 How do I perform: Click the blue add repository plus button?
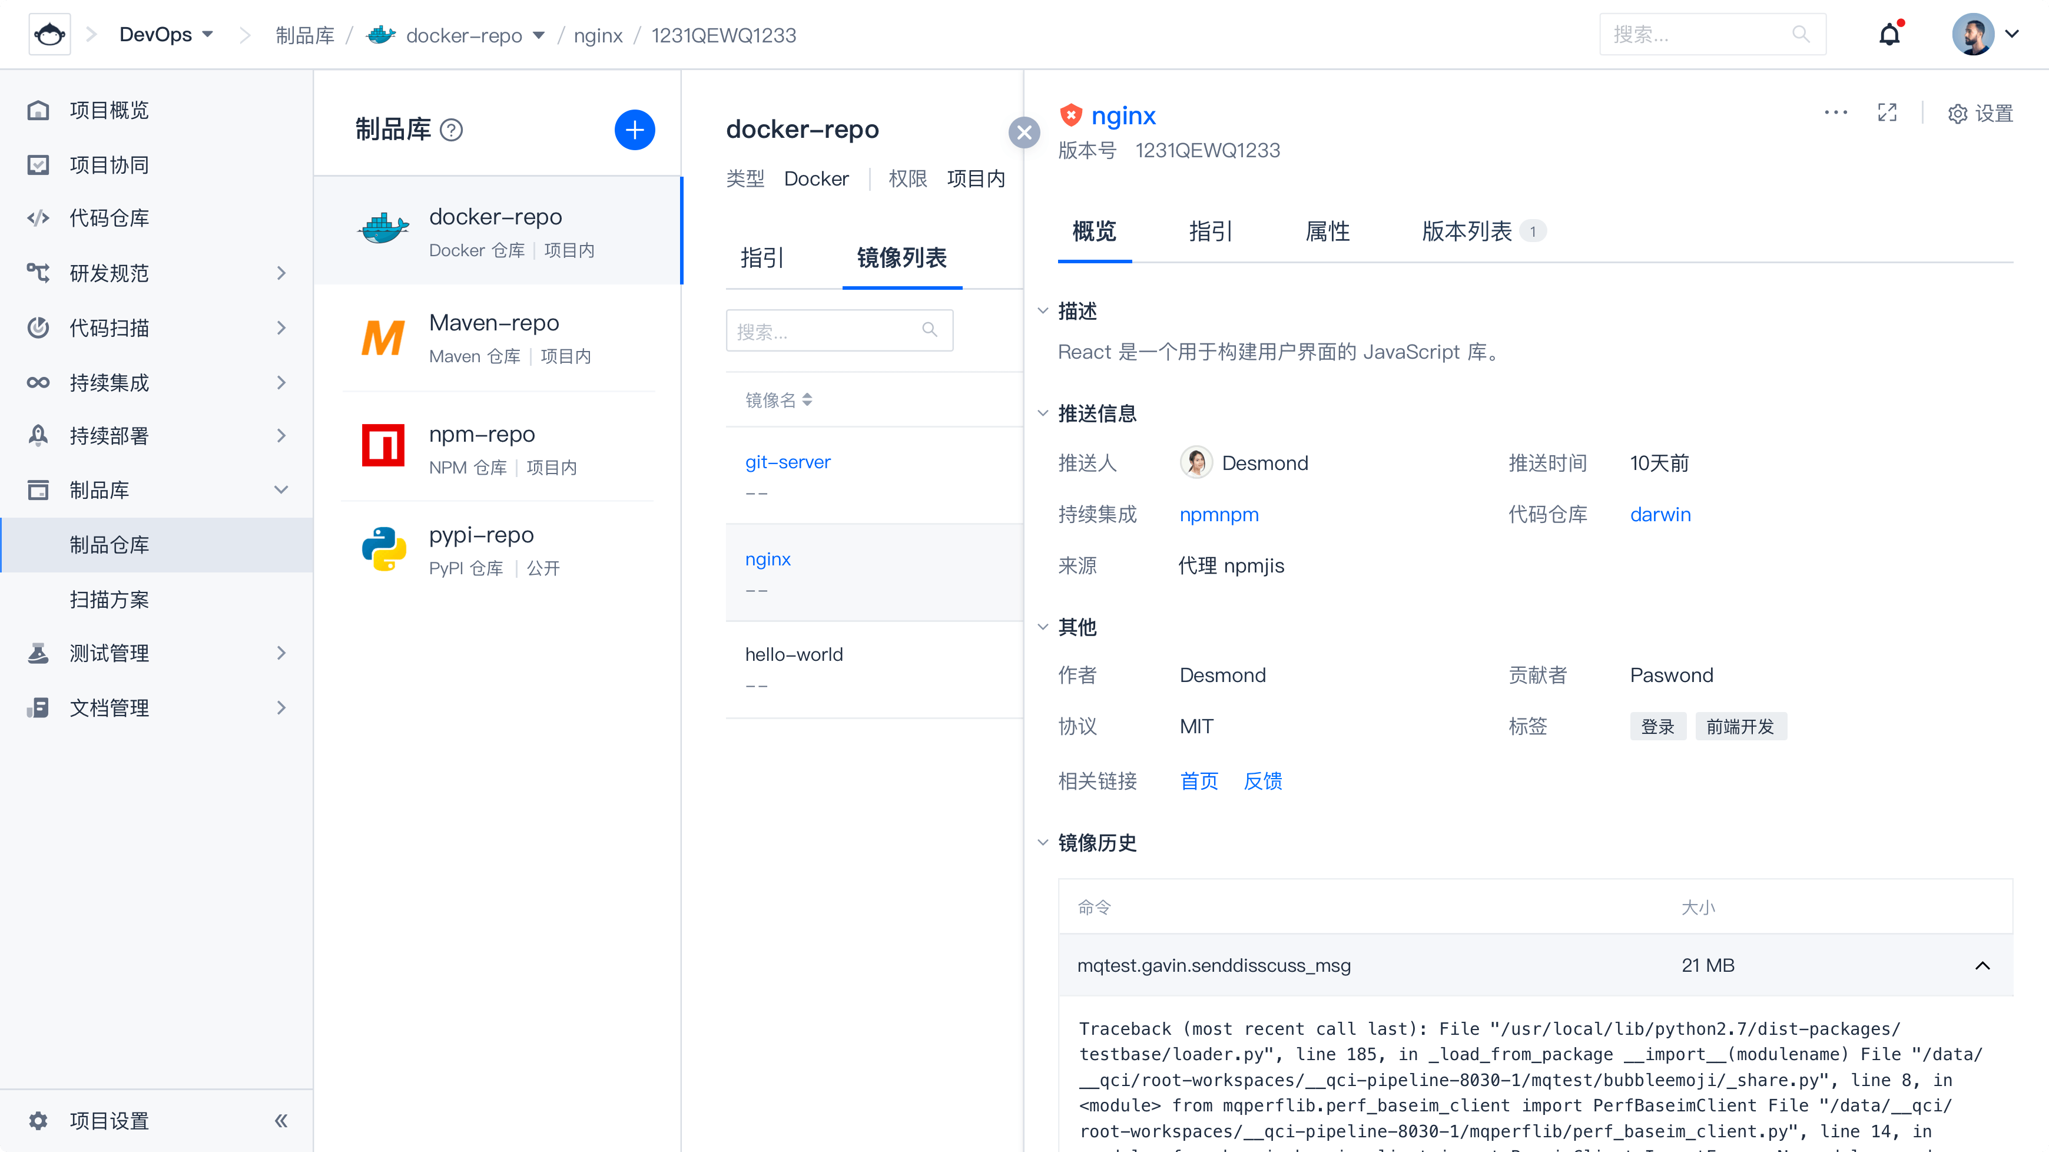click(634, 130)
